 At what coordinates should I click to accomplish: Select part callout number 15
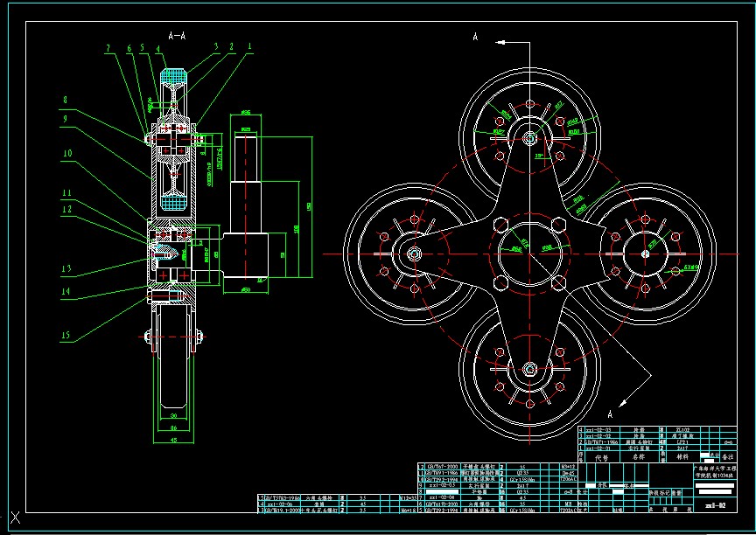[x=65, y=335]
